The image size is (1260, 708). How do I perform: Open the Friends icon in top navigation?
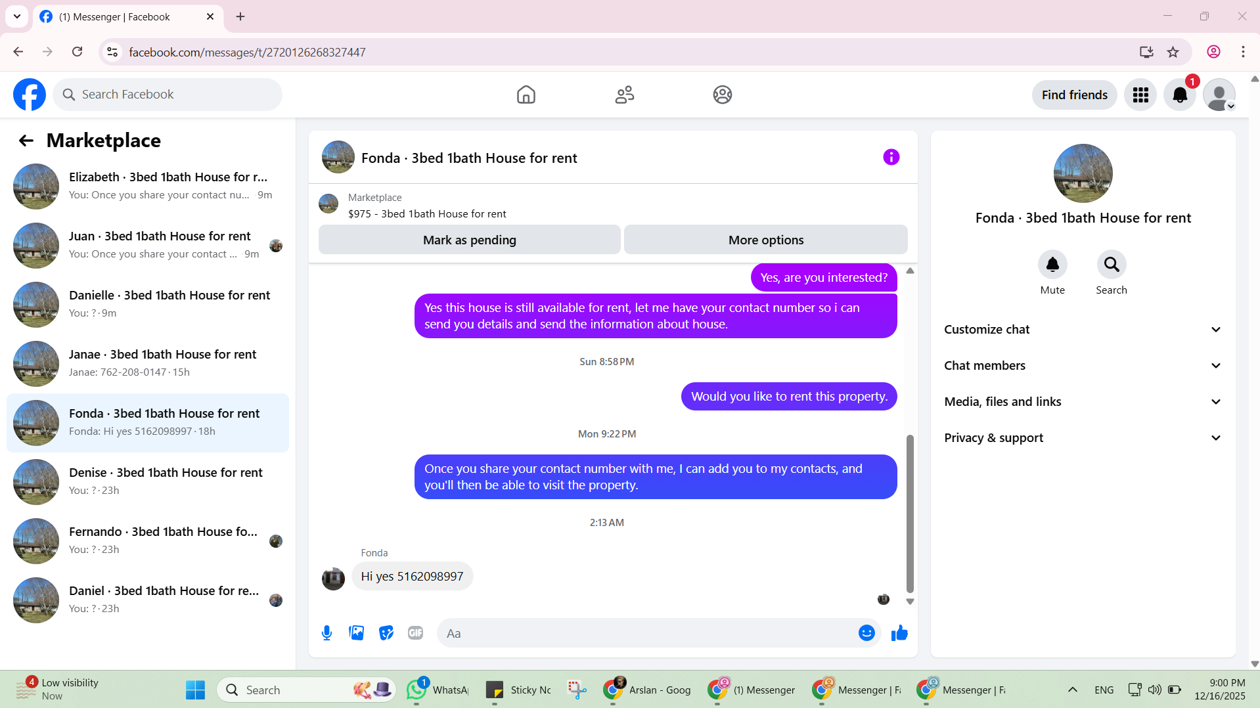(624, 95)
